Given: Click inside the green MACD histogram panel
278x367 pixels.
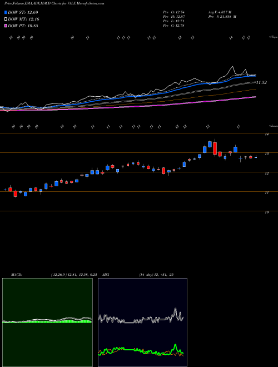Looking at the screenshot, I should (47, 323).
